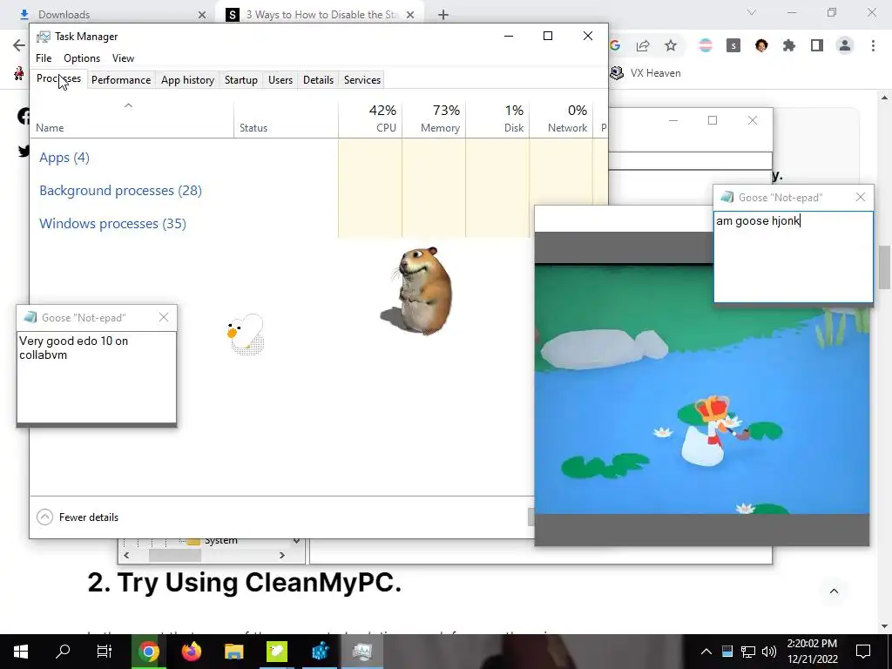Open the network icon in system tray
The image size is (892, 669).
(x=748, y=652)
